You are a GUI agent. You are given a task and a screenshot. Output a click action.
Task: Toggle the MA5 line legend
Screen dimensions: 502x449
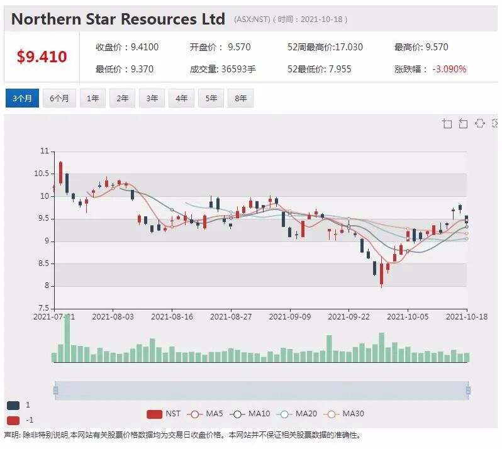[x=204, y=414]
